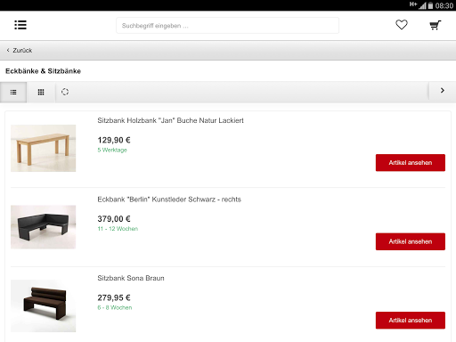View article for Sitzbank Sona Braun
This screenshot has width=456, height=342.
(411, 321)
